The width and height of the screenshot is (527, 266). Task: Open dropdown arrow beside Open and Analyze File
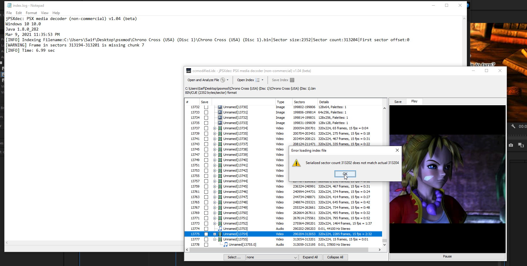[x=227, y=80]
